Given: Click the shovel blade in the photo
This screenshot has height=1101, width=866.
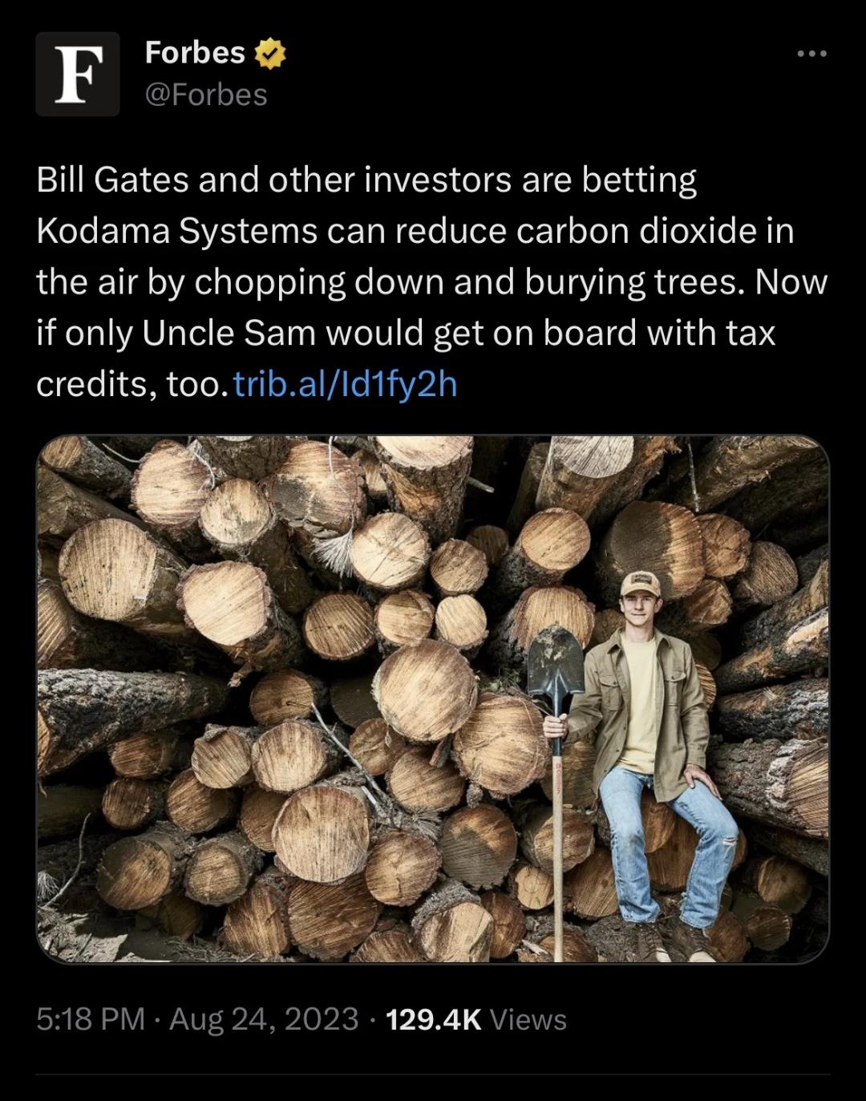Looking at the screenshot, I should [x=554, y=662].
